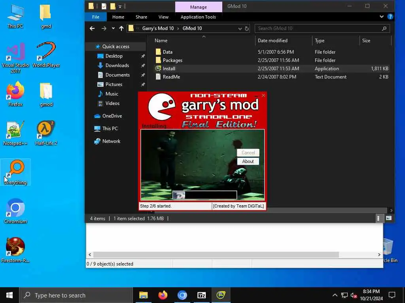Show hidden system tray icons
Viewport: 405px width, 303px height.
click(335, 295)
